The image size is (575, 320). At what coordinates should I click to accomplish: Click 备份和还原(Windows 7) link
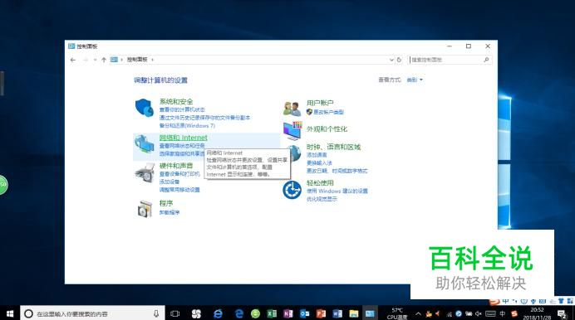pos(187,125)
